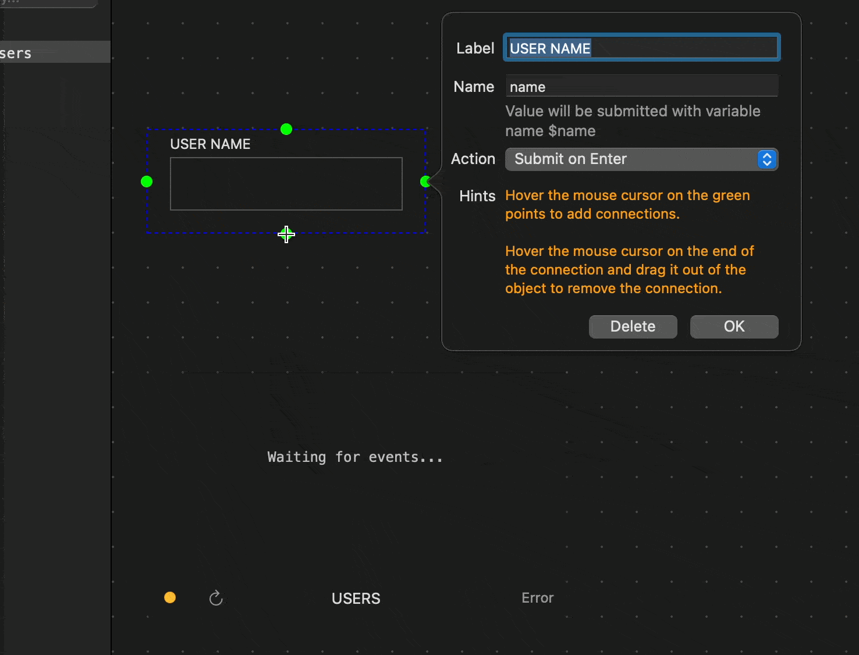The width and height of the screenshot is (859, 655).
Task: Click the 'Waiting for events...' text
Action: coord(355,457)
